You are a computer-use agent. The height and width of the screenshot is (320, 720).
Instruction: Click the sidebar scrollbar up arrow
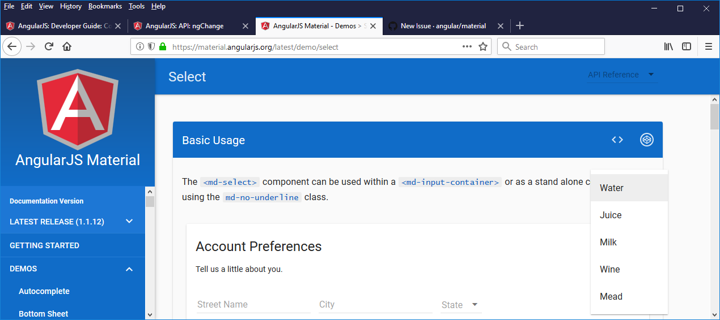(x=150, y=191)
